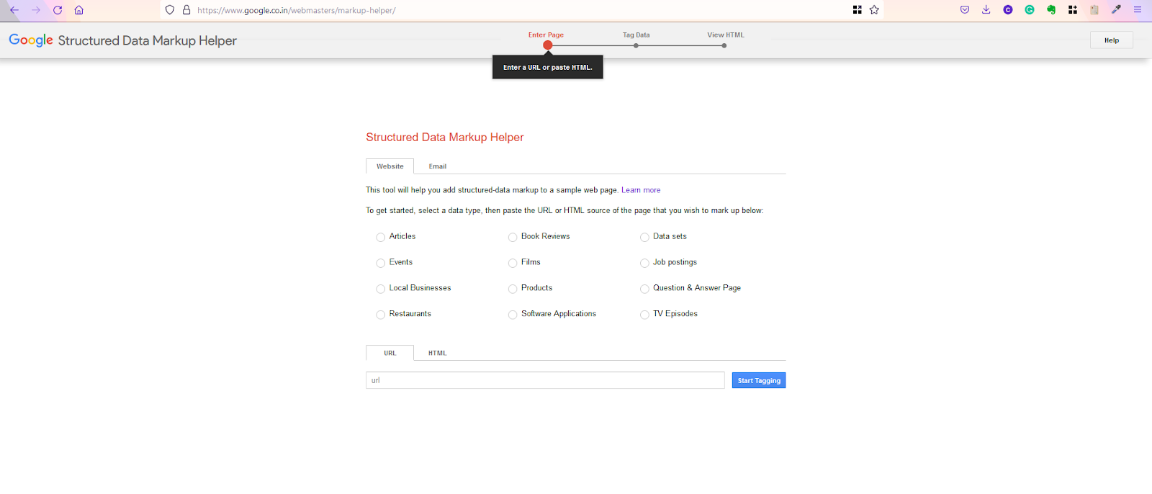The width and height of the screenshot is (1152, 494).
Task: Pick the Local Businesses radio button
Action: (x=381, y=289)
